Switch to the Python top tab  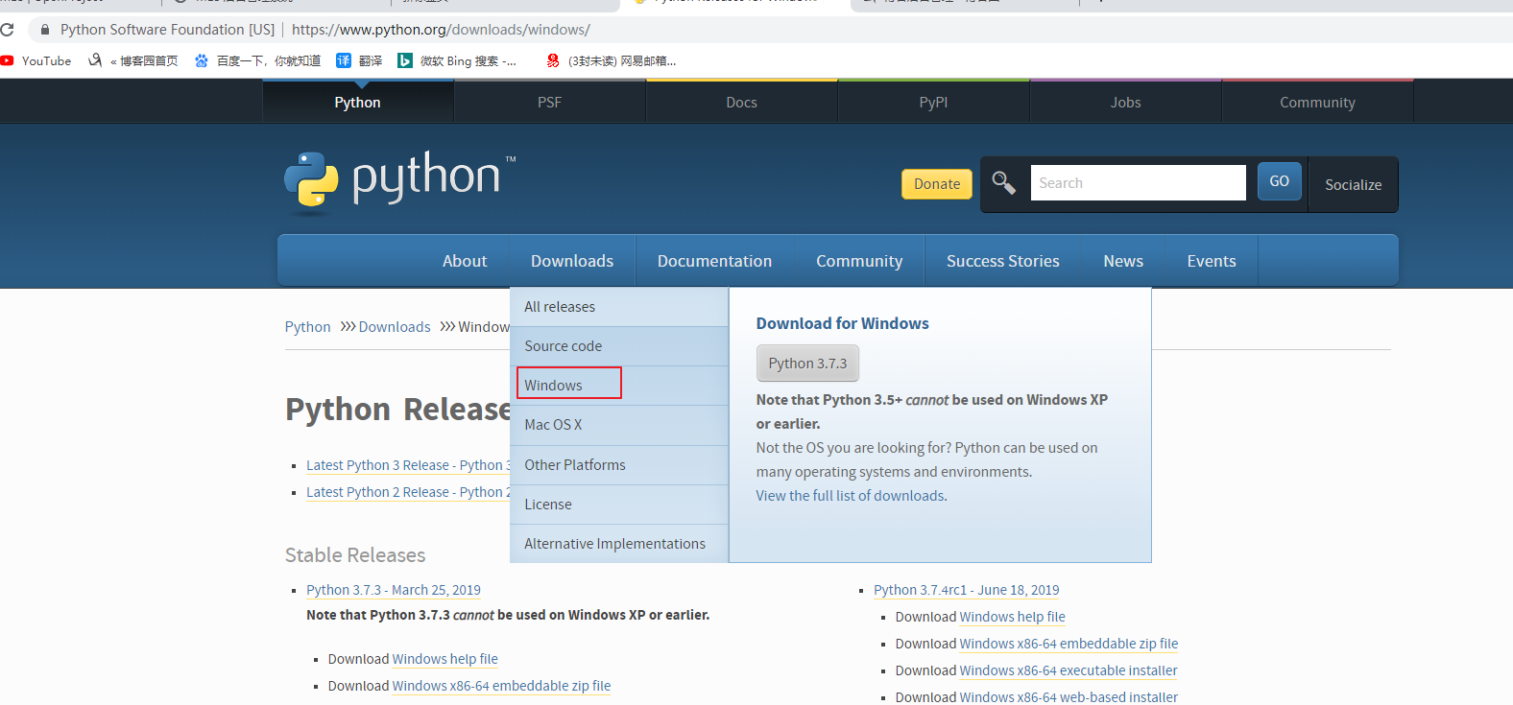point(358,103)
